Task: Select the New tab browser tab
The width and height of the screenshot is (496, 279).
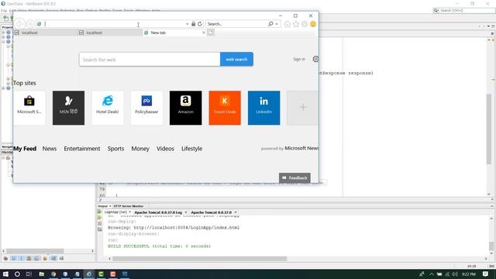Action: [x=172, y=33]
